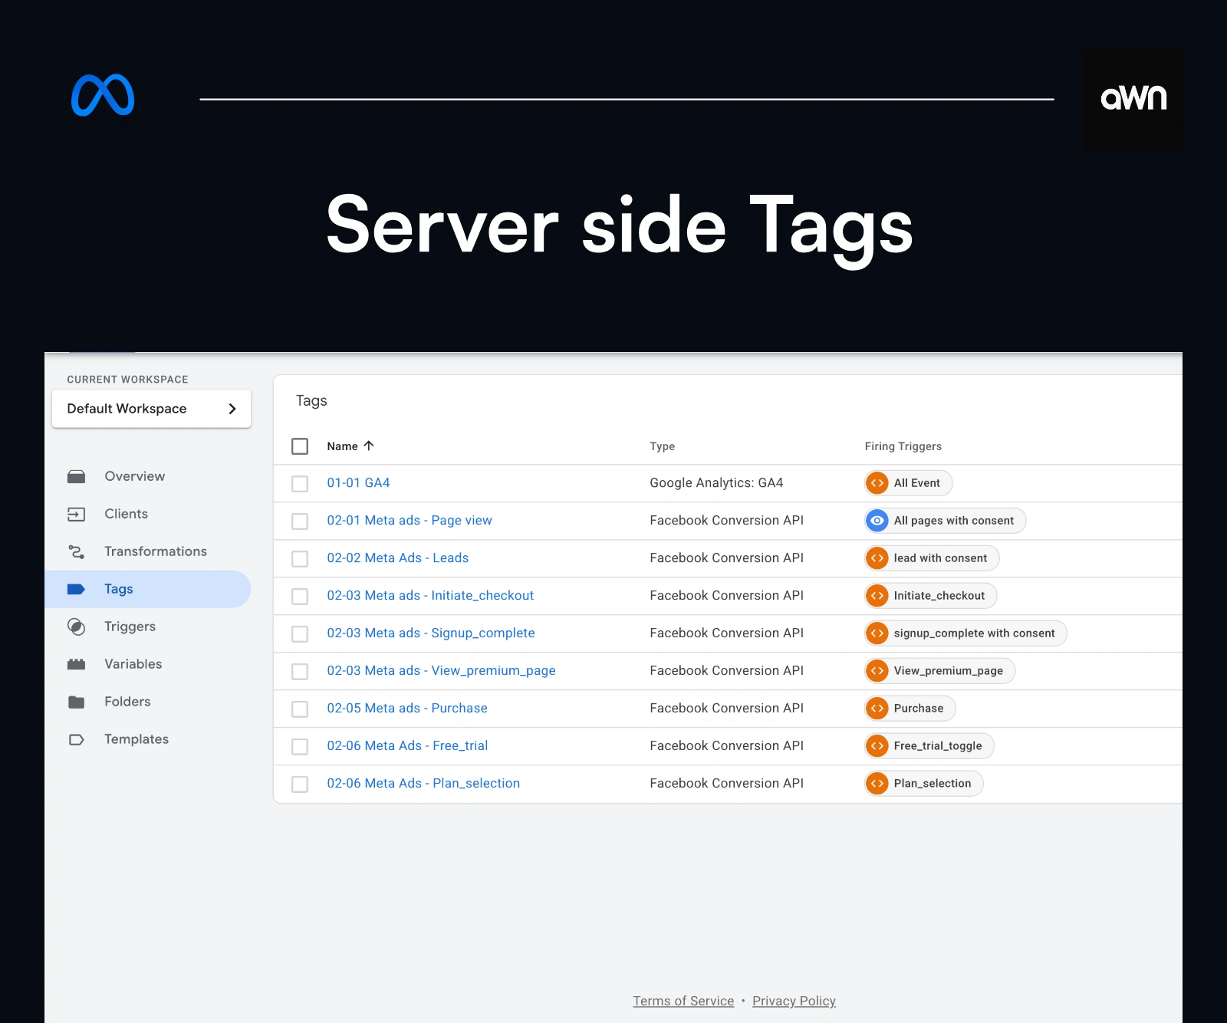Click the Type column header
The width and height of the screenshot is (1227, 1023).
click(663, 446)
